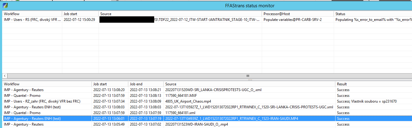Select row with SRI-LANKA-CRISIS-PROTESTS-UGC.xml source

207,107
